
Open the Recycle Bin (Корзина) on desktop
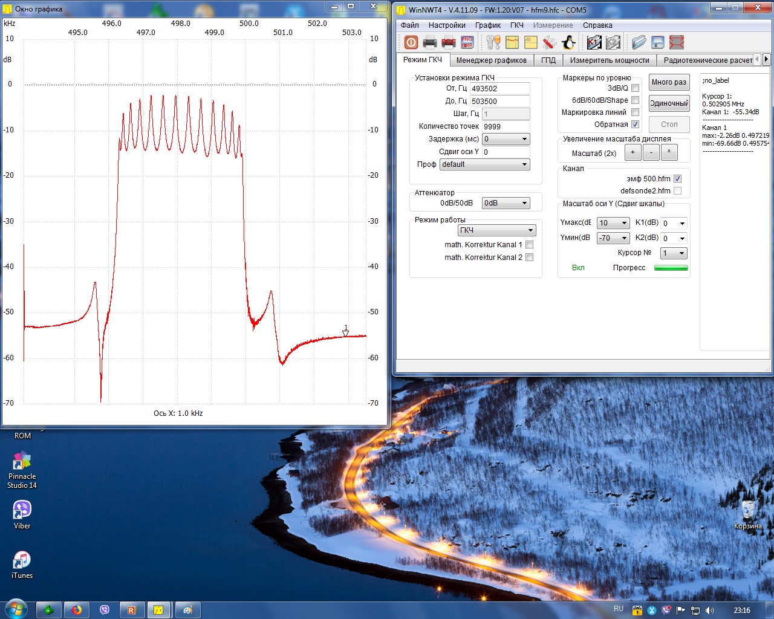click(x=748, y=514)
